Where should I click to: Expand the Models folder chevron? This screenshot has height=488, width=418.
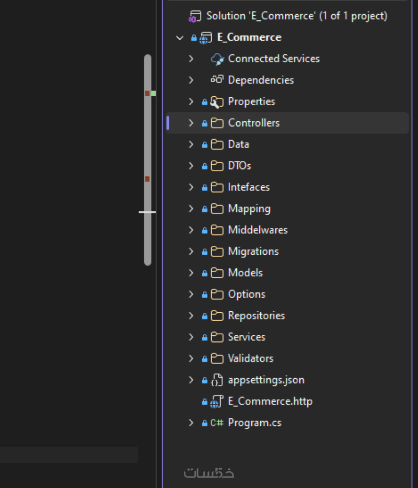191,273
